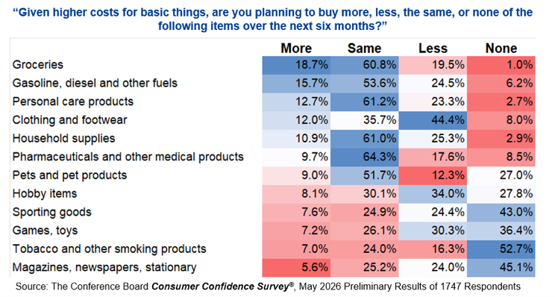The width and height of the screenshot is (555, 297).
Task: Click the More column header
Action: (296, 49)
